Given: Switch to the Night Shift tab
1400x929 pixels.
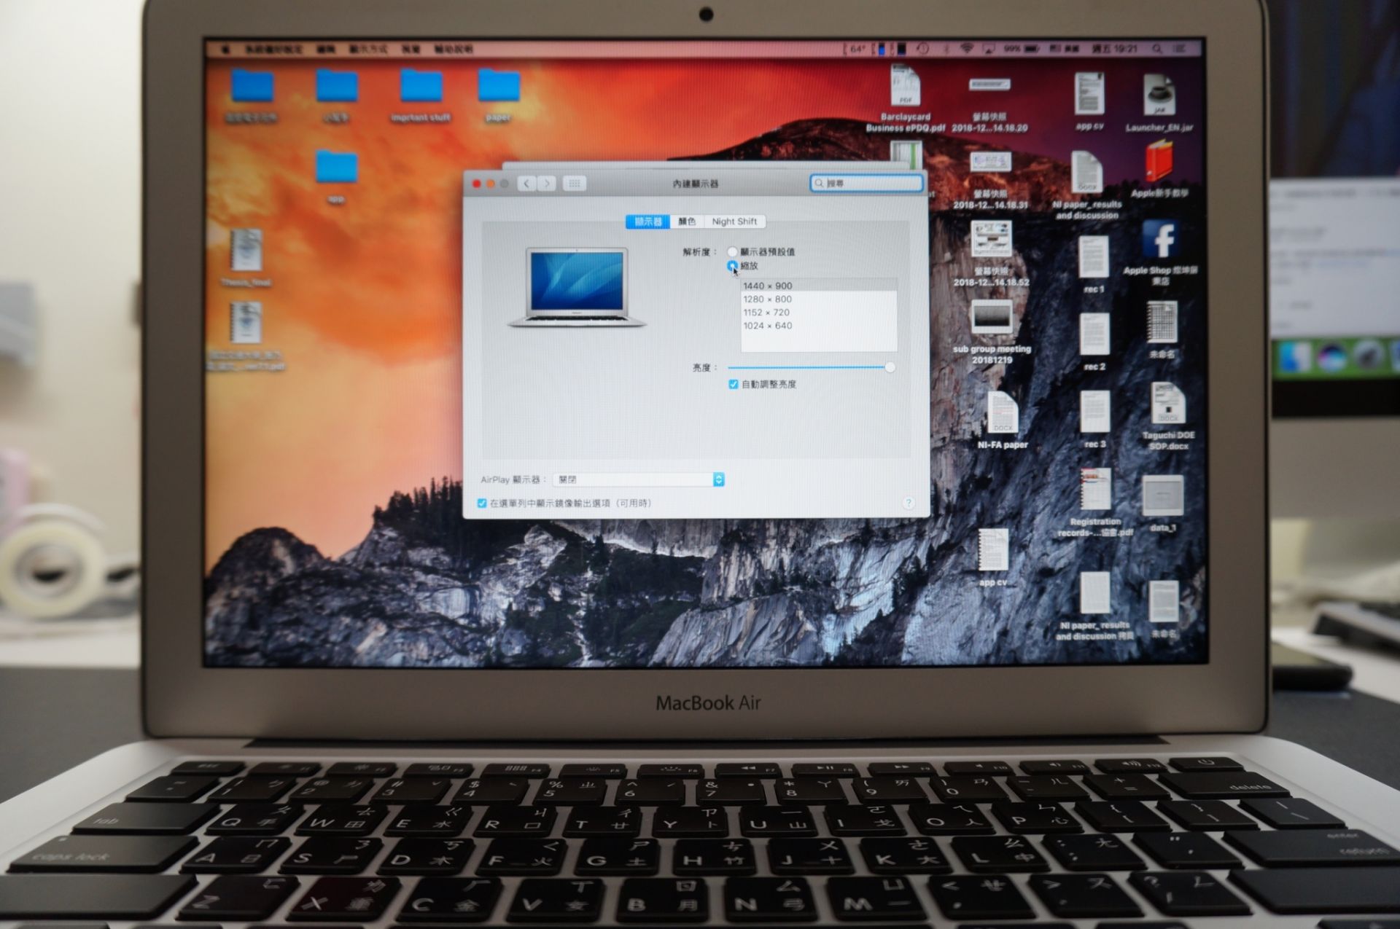Looking at the screenshot, I should [734, 222].
